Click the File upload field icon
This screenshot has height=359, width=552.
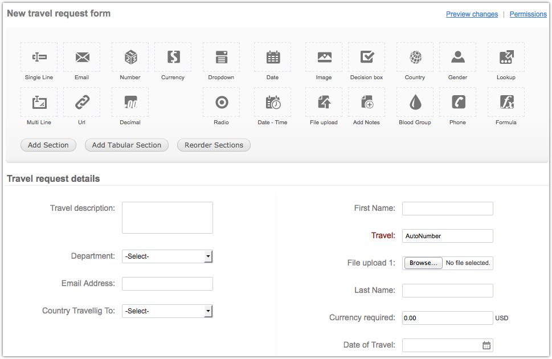click(x=324, y=102)
